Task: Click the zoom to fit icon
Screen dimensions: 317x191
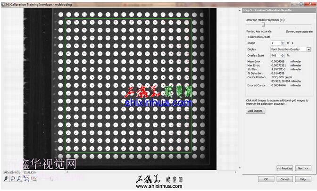Action: (26, 179)
